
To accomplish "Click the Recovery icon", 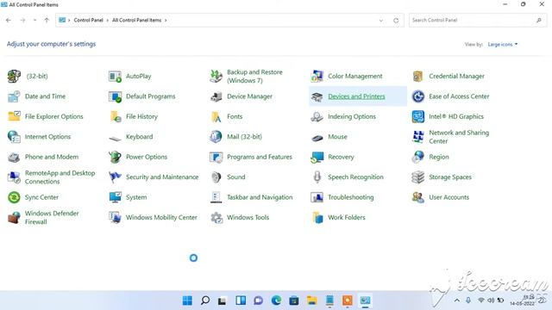I will [317, 157].
